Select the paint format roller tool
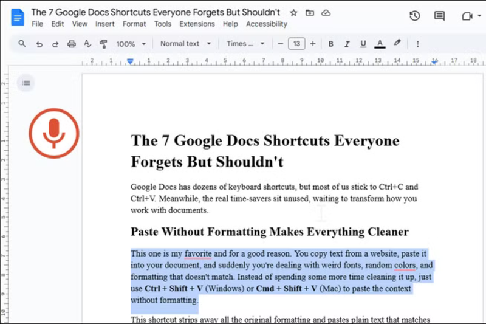The width and height of the screenshot is (486, 324). click(x=103, y=44)
